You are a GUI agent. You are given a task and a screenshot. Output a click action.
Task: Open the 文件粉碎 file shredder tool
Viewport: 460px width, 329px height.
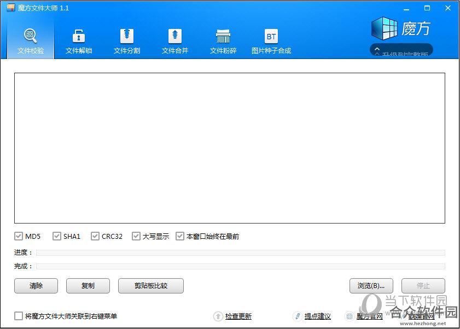tap(223, 41)
